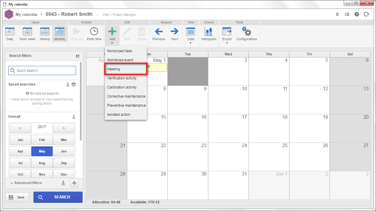
Task: Select the Jun month button
Action: (x=64, y=152)
